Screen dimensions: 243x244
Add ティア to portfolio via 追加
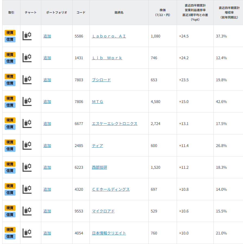point(47,146)
